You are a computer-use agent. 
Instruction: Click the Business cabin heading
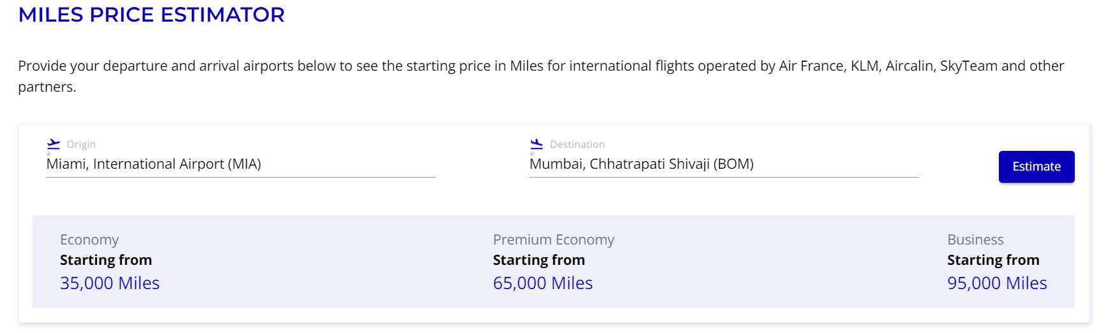tap(975, 240)
